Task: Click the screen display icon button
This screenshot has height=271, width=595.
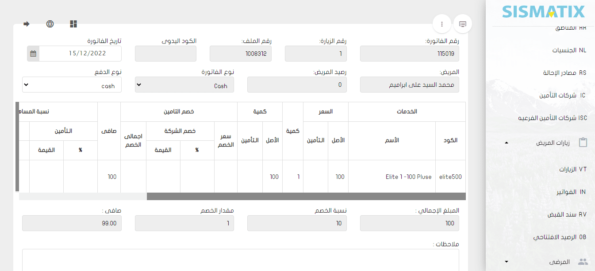Action: coord(463,24)
